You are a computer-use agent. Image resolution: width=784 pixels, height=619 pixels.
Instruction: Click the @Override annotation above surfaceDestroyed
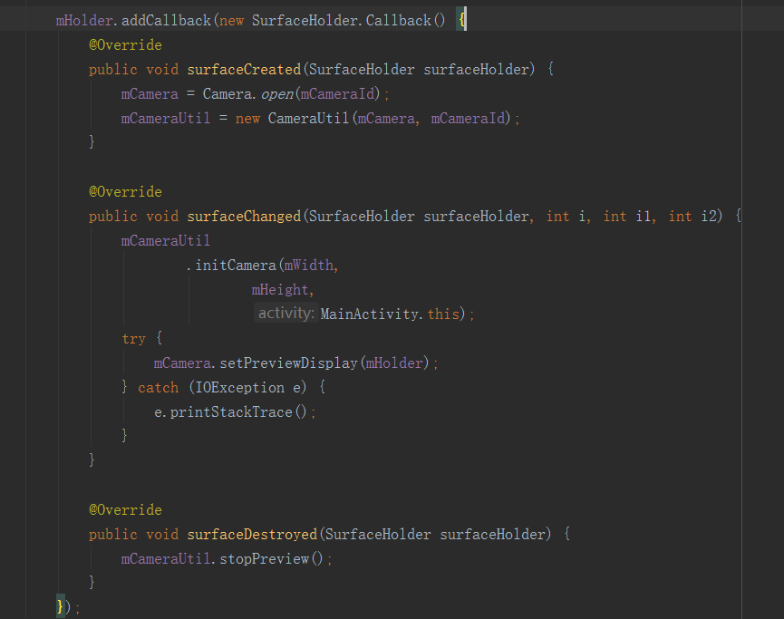pyautogui.click(x=124, y=509)
